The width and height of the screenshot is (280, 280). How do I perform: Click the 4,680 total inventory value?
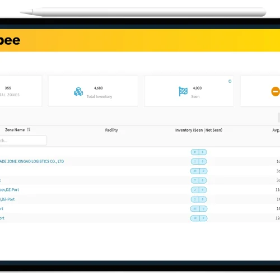[x=99, y=88]
